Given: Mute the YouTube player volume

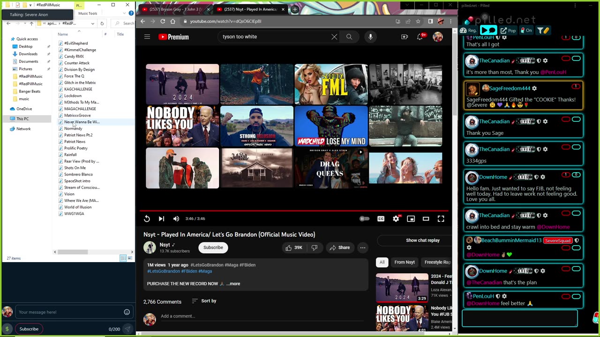Looking at the screenshot, I should tap(176, 219).
